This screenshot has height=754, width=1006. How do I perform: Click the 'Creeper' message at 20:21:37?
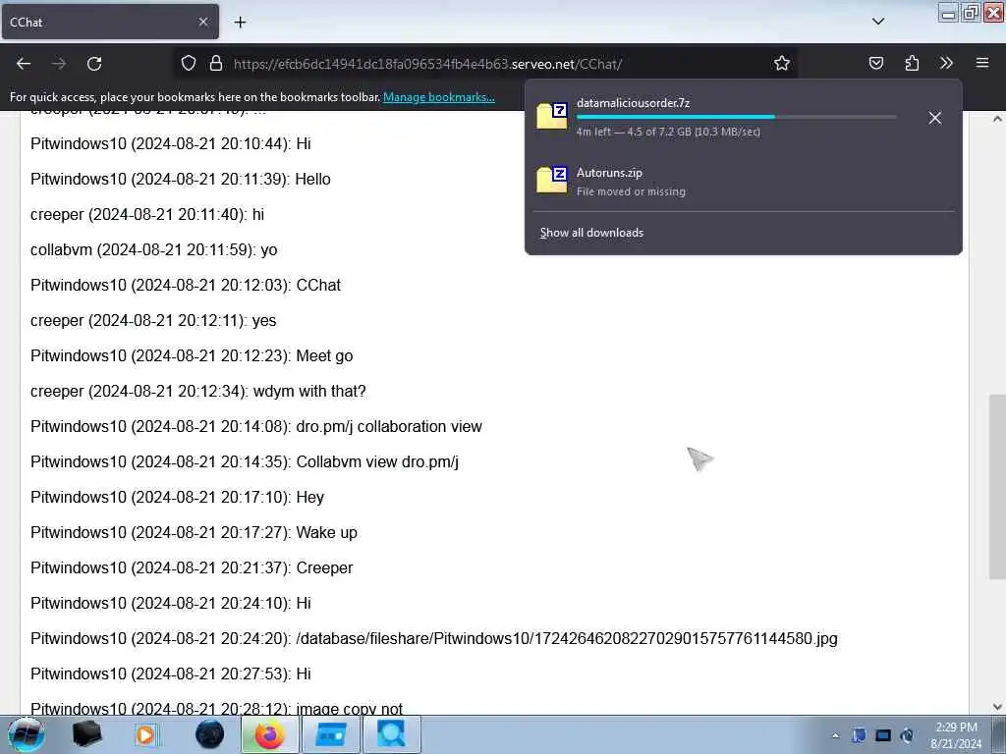click(x=192, y=567)
